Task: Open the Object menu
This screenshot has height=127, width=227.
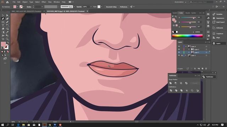Action: click(25, 2)
